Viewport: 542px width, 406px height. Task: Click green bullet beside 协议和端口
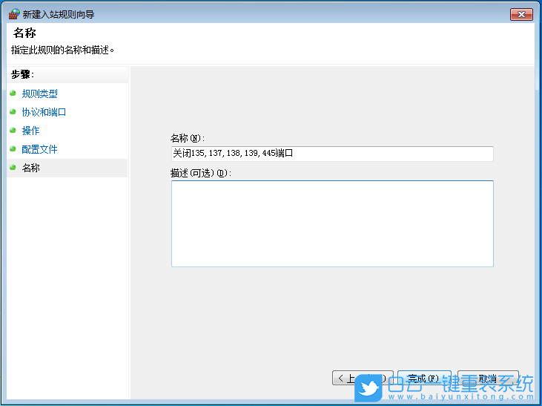tap(13, 112)
